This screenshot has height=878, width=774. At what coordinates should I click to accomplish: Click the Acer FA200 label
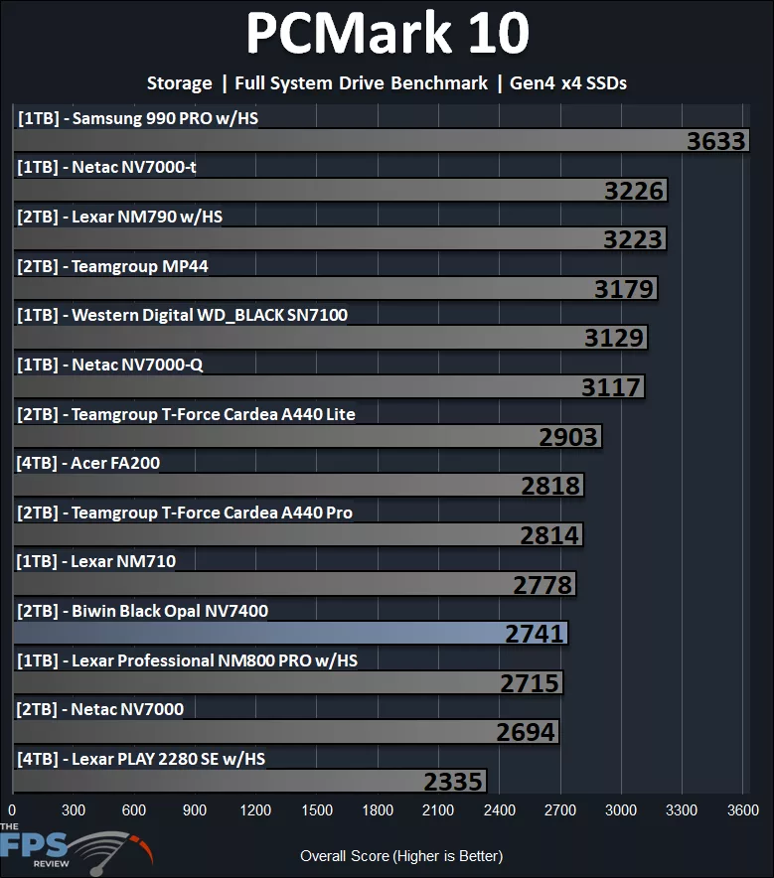pyautogui.click(x=87, y=463)
